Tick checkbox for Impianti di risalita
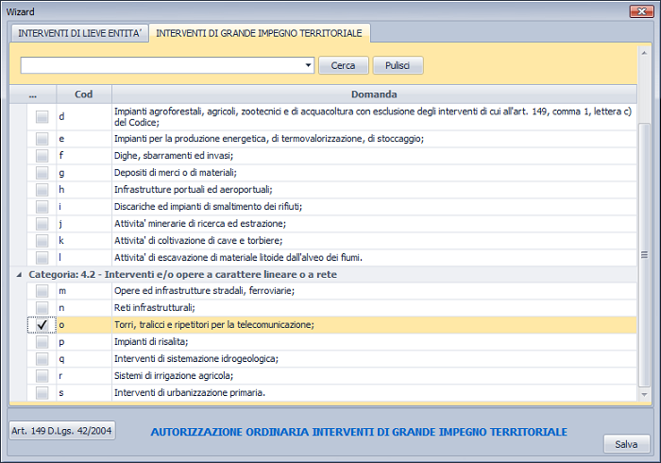Screen dimensions: 661x463 coord(42,342)
